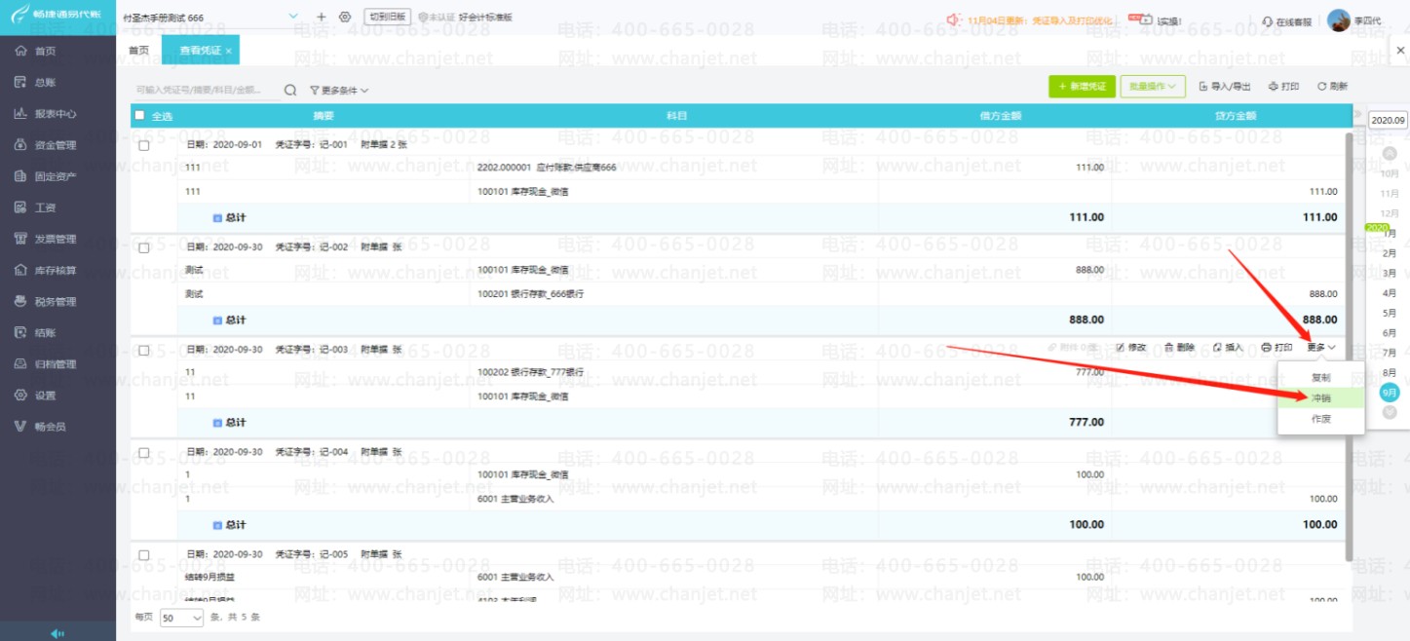Screen dimensions: 1410x641
Task: Open the 批量操作 dropdown
Action: pyautogui.click(x=1153, y=87)
